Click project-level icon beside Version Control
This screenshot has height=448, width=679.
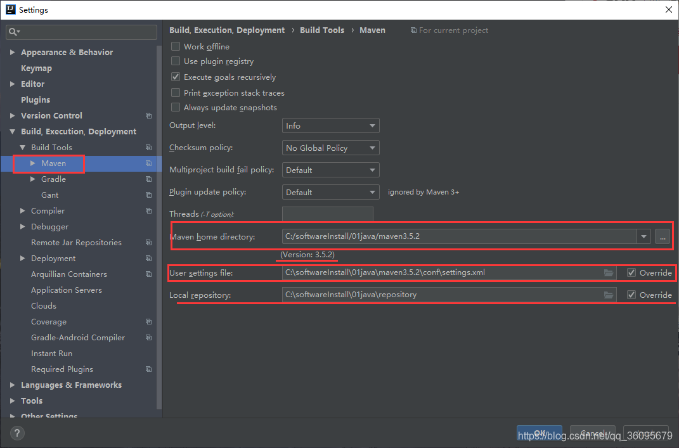point(148,115)
